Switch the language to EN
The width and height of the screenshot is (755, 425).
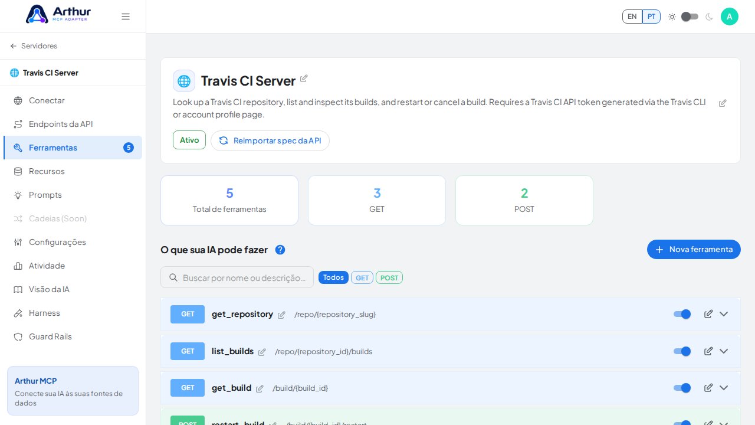(x=632, y=17)
